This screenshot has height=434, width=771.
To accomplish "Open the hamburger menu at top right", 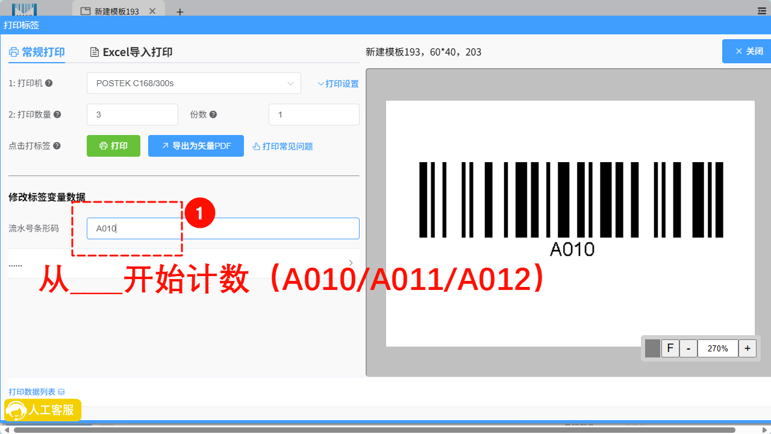I will coord(761,11).
